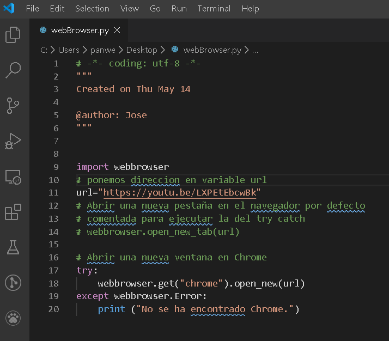389x341 pixels.
Task: Select the webBrowser.py editor tab
Action: [x=79, y=31]
